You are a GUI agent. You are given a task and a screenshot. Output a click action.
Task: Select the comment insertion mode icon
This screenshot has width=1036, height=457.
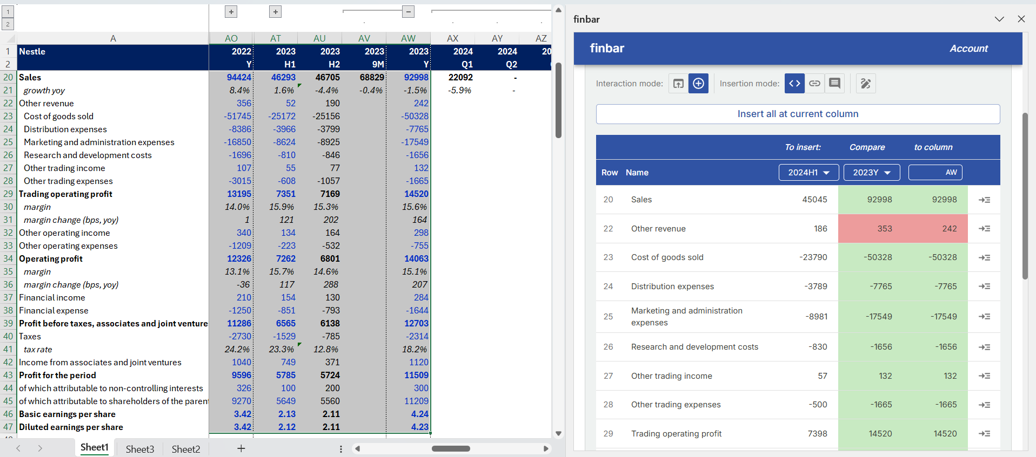[834, 84]
